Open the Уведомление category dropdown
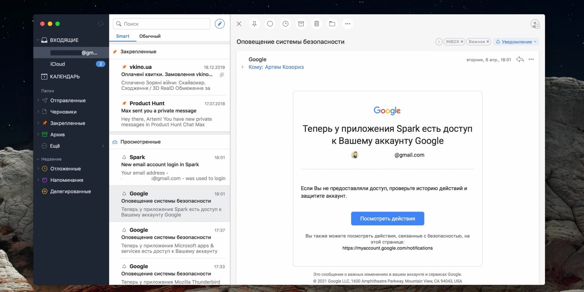The width and height of the screenshot is (584, 292). pyautogui.click(x=516, y=42)
